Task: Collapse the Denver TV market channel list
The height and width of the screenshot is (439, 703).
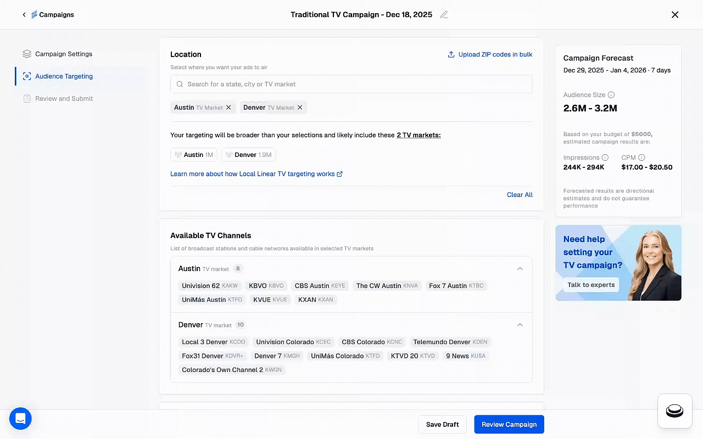Action: click(520, 325)
